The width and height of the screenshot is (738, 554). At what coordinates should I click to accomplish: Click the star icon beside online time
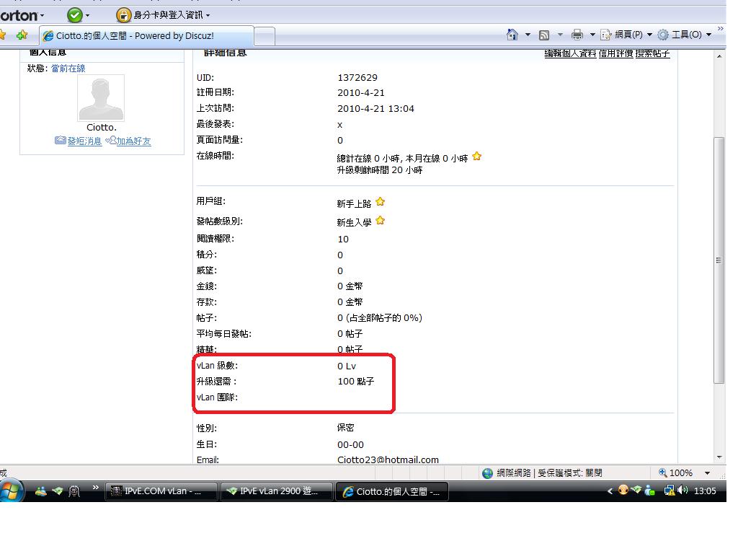(477, 157)
